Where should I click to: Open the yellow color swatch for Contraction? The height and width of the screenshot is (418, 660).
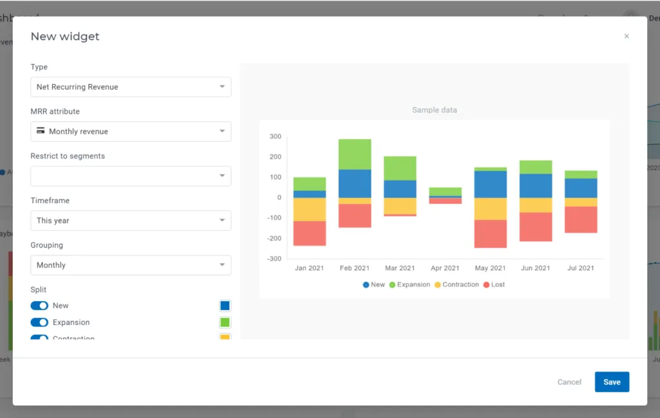pos(225,337)
